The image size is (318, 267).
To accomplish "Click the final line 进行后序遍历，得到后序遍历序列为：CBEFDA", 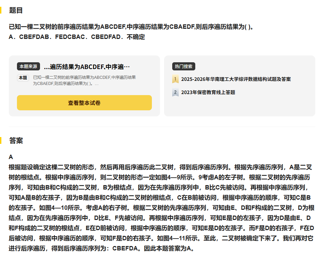I will pos(101,248).
